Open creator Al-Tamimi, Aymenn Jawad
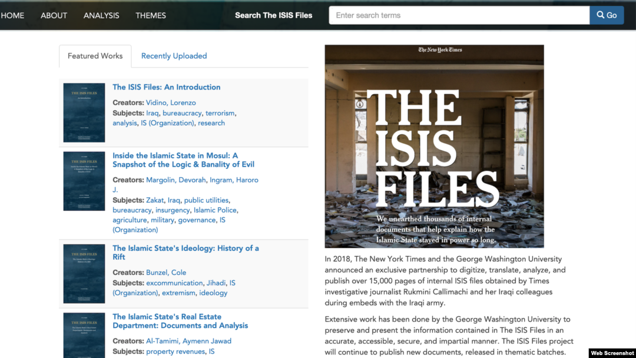The height and width of the screenshot is (358, 636). pos(188,342)
